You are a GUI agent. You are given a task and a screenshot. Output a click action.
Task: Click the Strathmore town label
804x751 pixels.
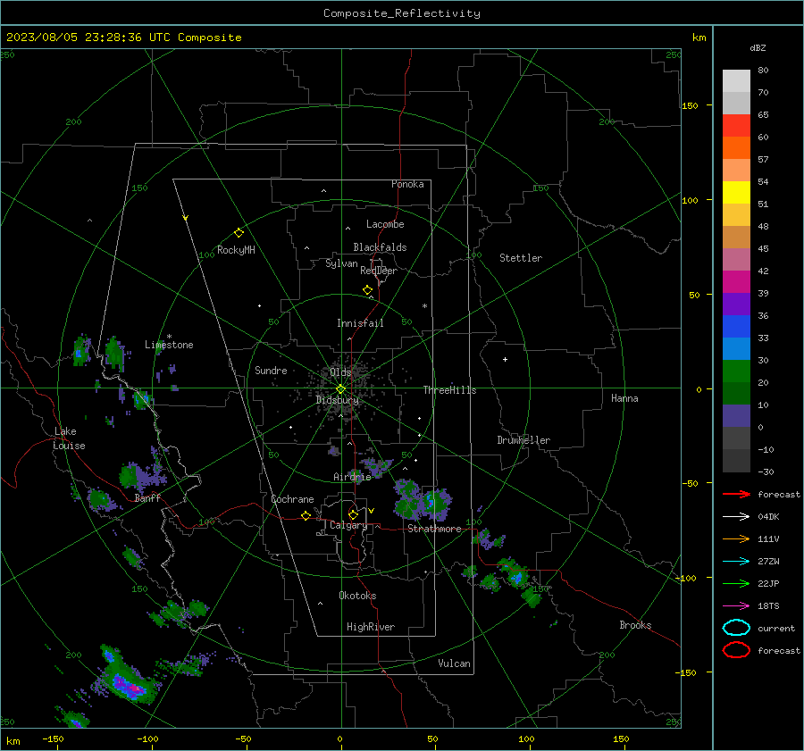point(434,529)
